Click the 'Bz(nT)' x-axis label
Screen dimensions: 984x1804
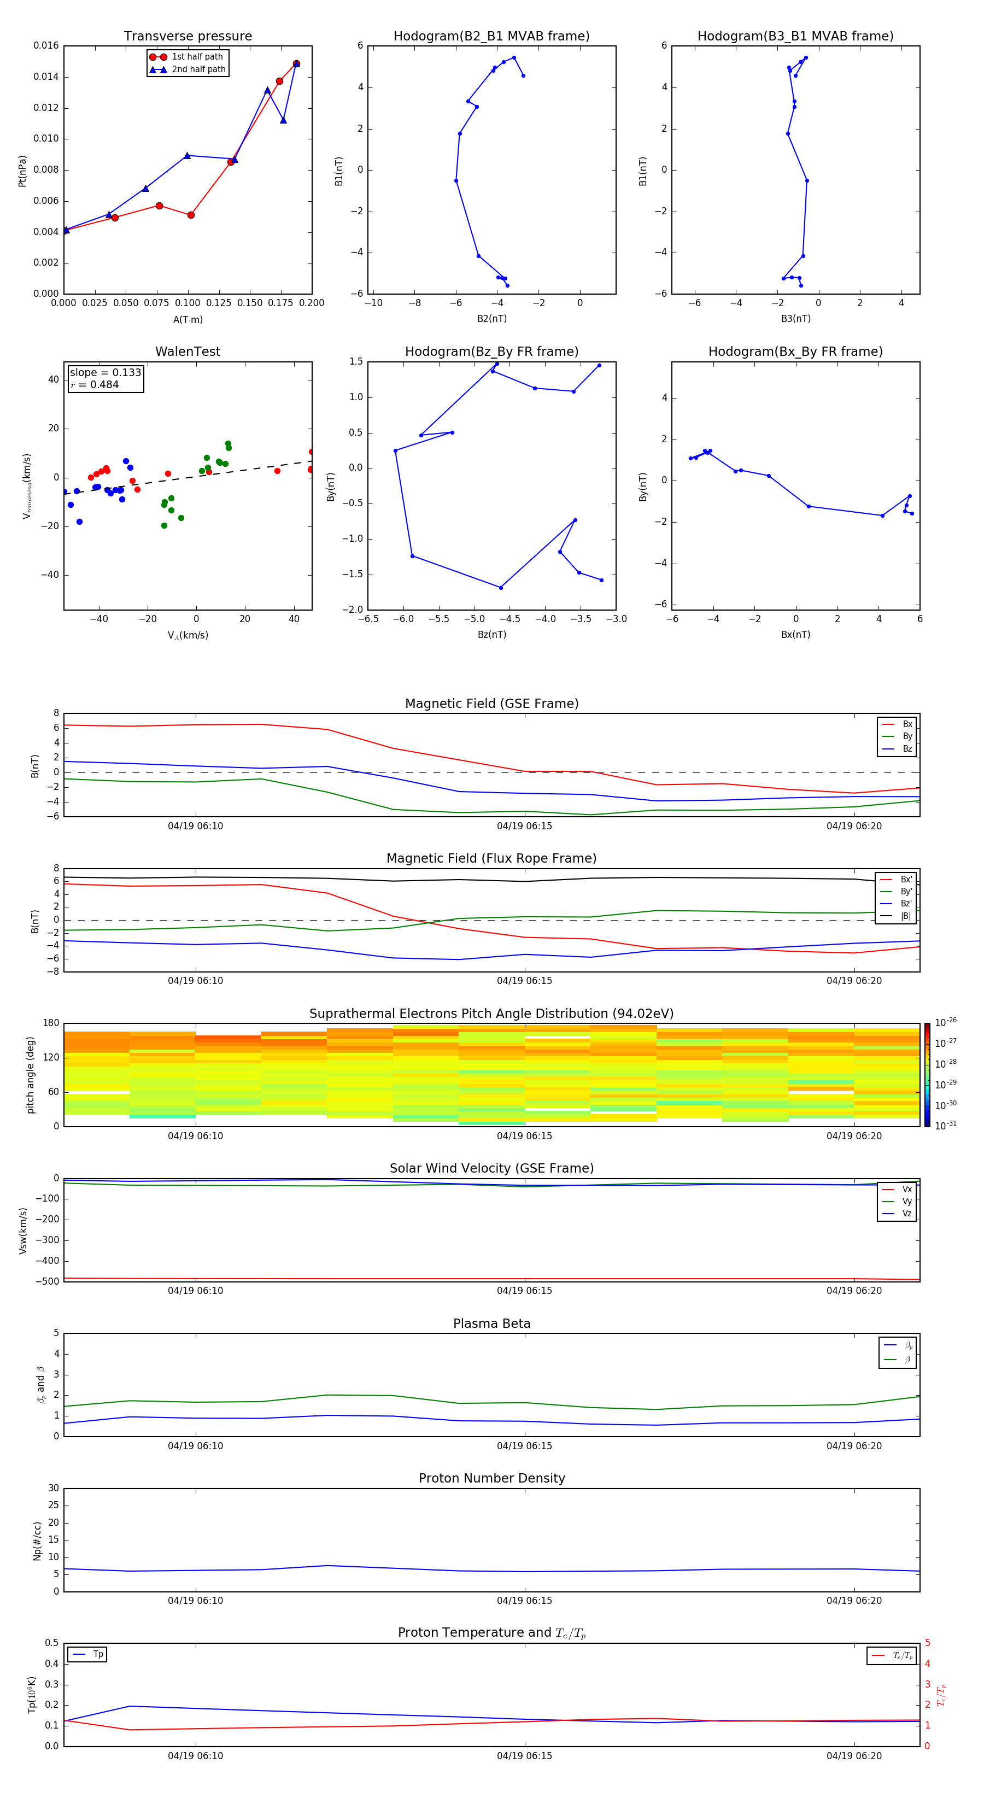[491, 635]
